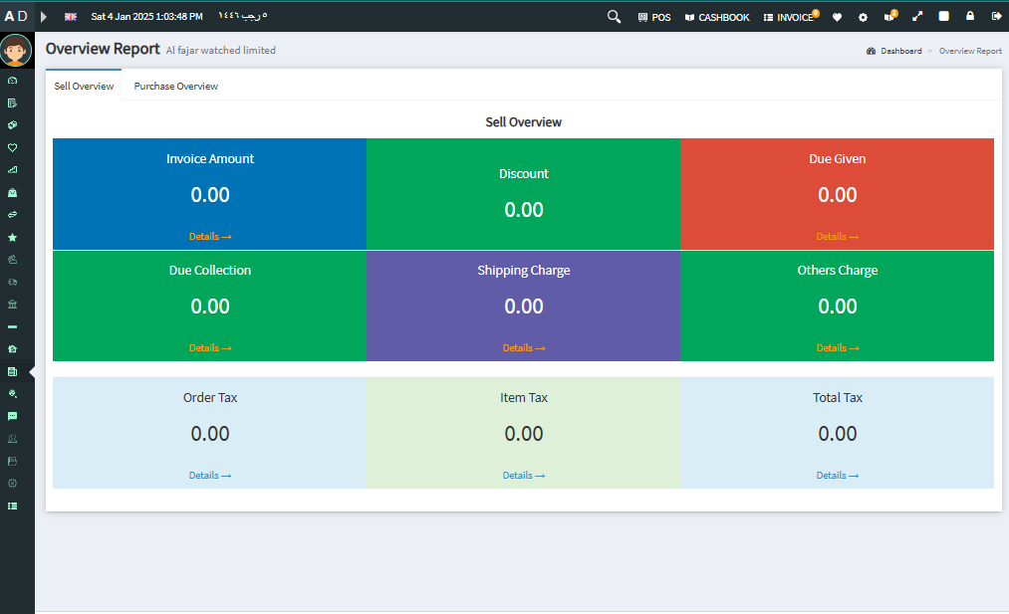This screenshot has height=614, width=1009.
Task: Open settings gear in top bar
Action: click(x=863, y=17)
